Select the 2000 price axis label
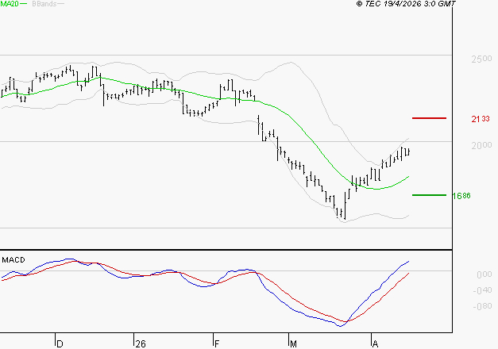498x349 pixels. click(x=481, y=145)
